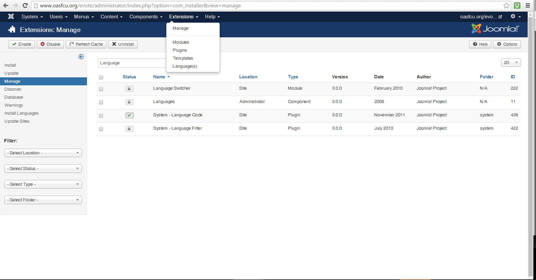The width and height of the screenshot is (536, 280).
Task: Open the System menu
Action: (x=32, y=17)
